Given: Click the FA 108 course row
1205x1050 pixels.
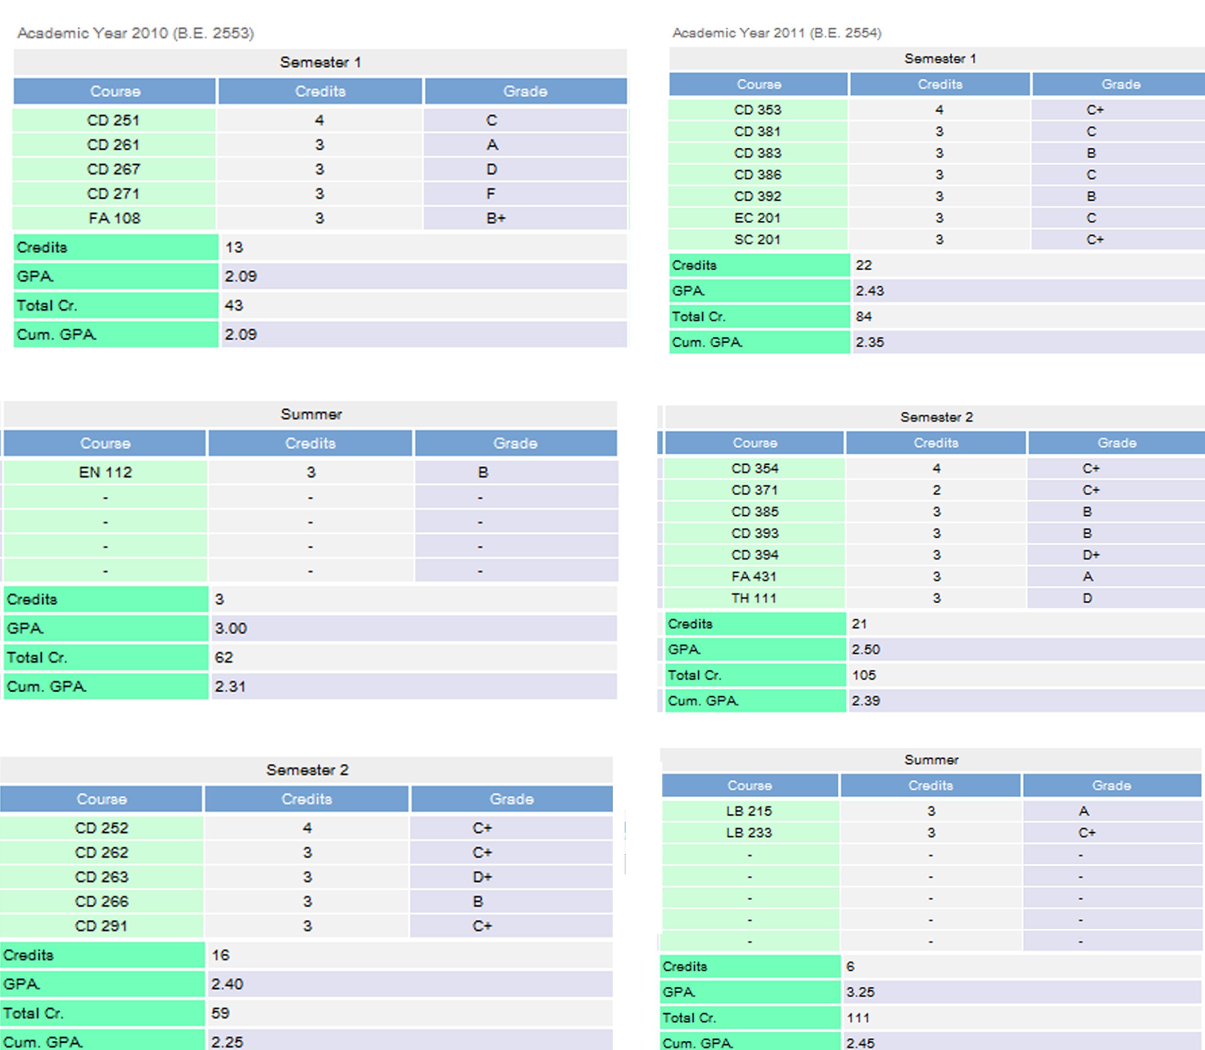Looking at the screenshot, I should [x=114, y=218].
